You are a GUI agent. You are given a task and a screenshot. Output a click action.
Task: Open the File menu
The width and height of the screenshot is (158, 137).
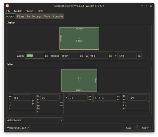(8, 11)
